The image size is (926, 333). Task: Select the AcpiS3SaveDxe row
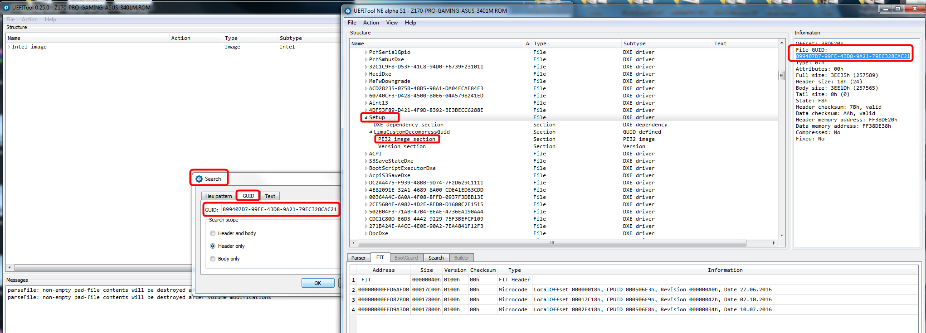click(389, 175)
